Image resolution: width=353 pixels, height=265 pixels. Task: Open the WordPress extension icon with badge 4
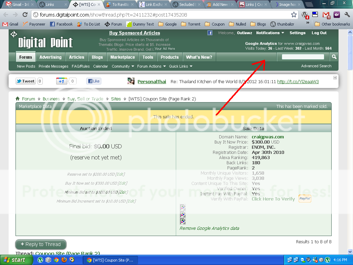pyautogui.click(x=305, y=15)
